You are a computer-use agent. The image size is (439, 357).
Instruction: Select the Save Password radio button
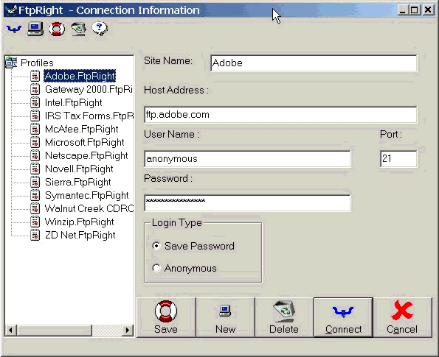click(156, 246)
